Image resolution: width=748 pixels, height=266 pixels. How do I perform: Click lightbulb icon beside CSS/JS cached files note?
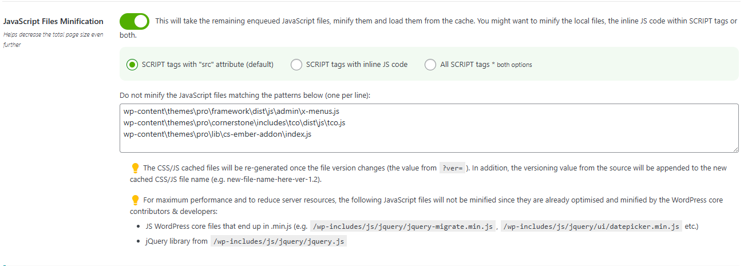136,168
